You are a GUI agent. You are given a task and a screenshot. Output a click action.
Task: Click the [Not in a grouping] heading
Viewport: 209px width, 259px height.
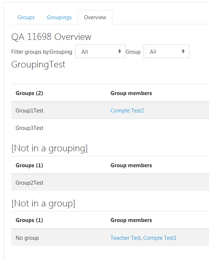(49, 148)
